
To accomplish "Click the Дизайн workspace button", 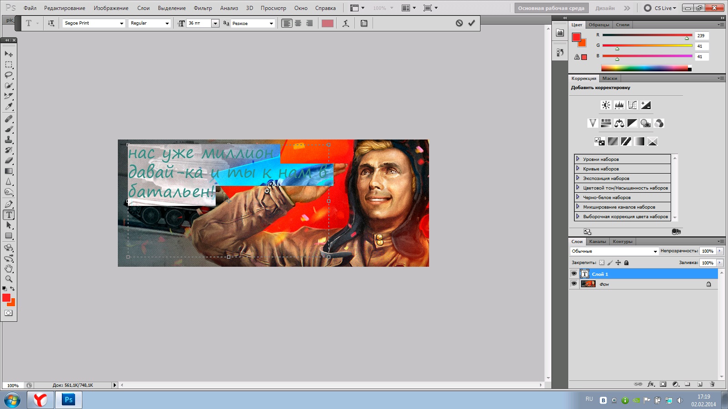I will 605,8.
